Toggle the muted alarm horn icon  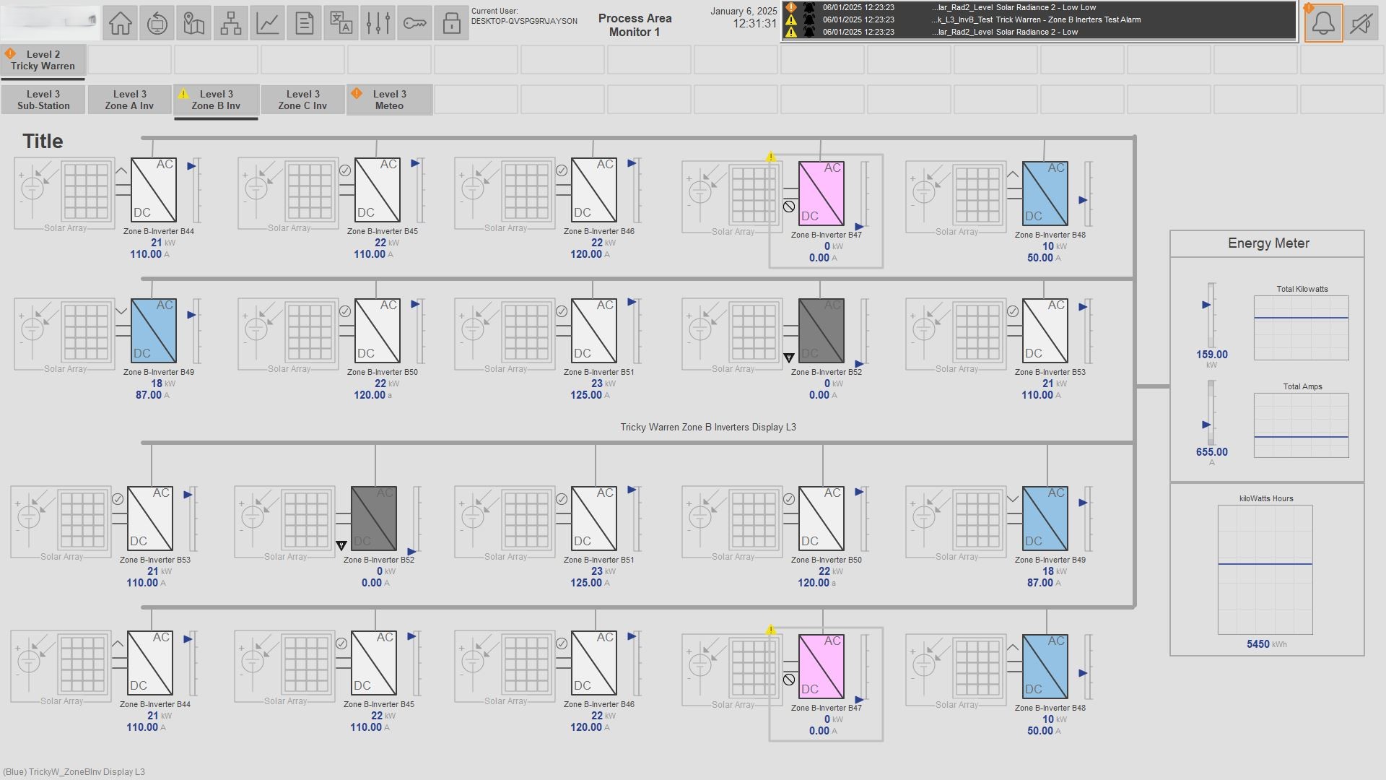[x=1361, y=23]
